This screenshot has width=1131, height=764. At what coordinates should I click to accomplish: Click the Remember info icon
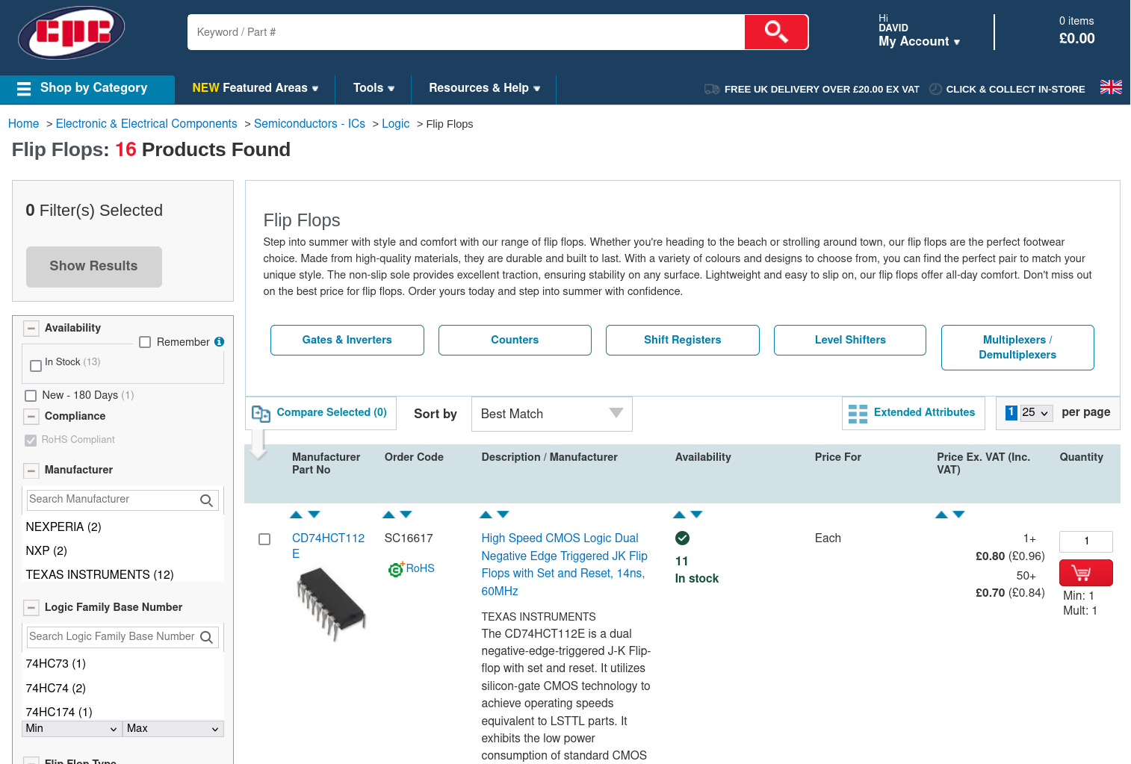[219, 342]
